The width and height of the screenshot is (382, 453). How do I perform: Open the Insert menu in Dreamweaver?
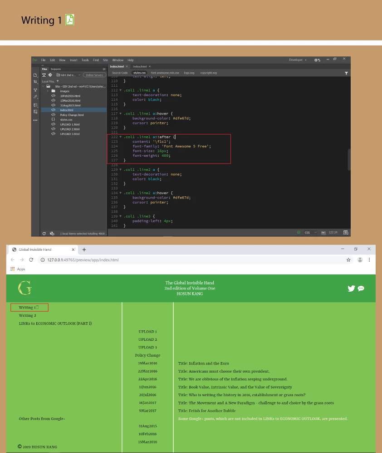(x=73, y=60)
